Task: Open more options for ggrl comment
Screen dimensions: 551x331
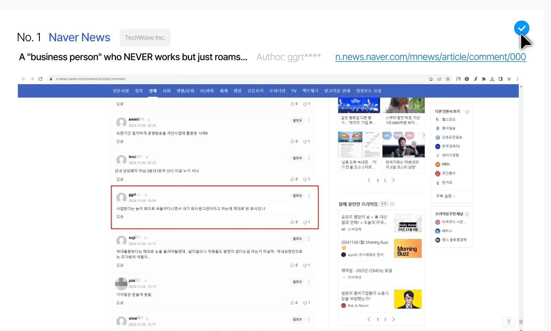Action: (x=309, y=196)
